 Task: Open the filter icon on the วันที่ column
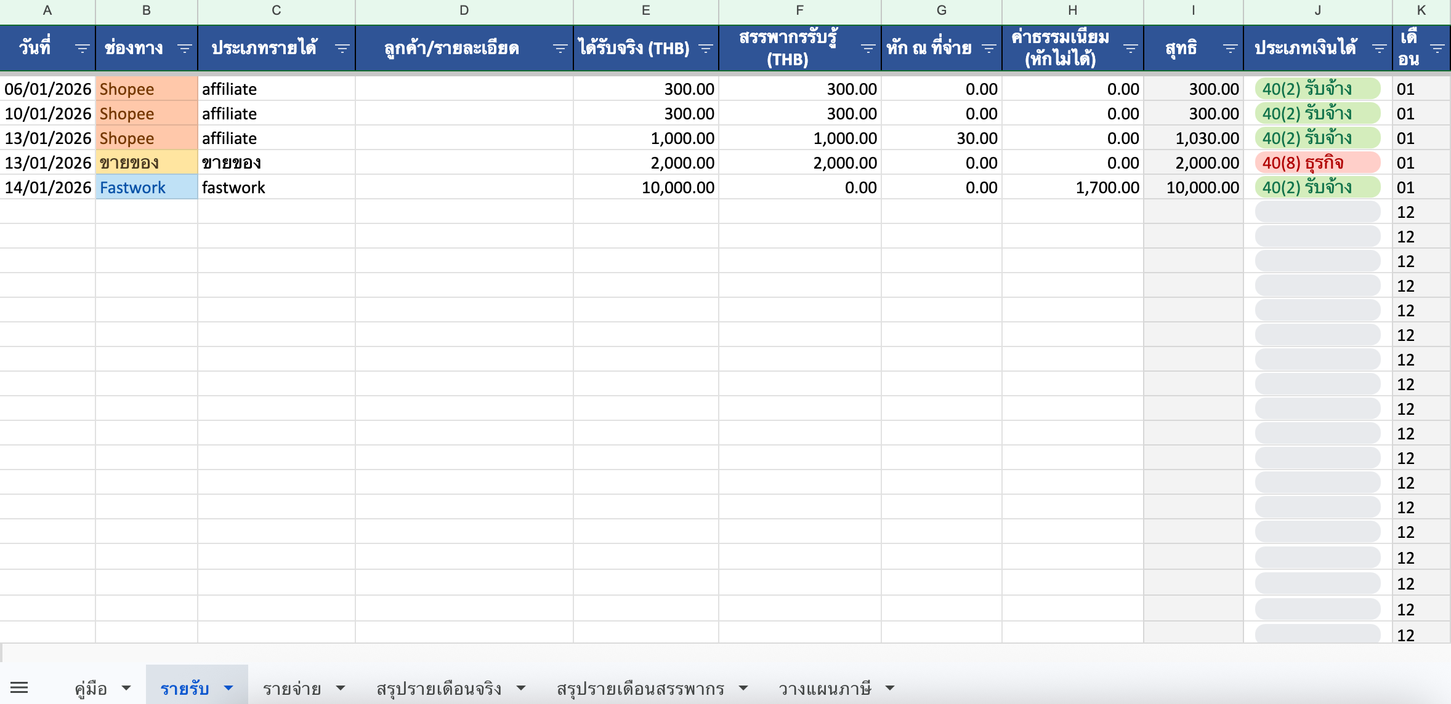(x=82, y=48)
